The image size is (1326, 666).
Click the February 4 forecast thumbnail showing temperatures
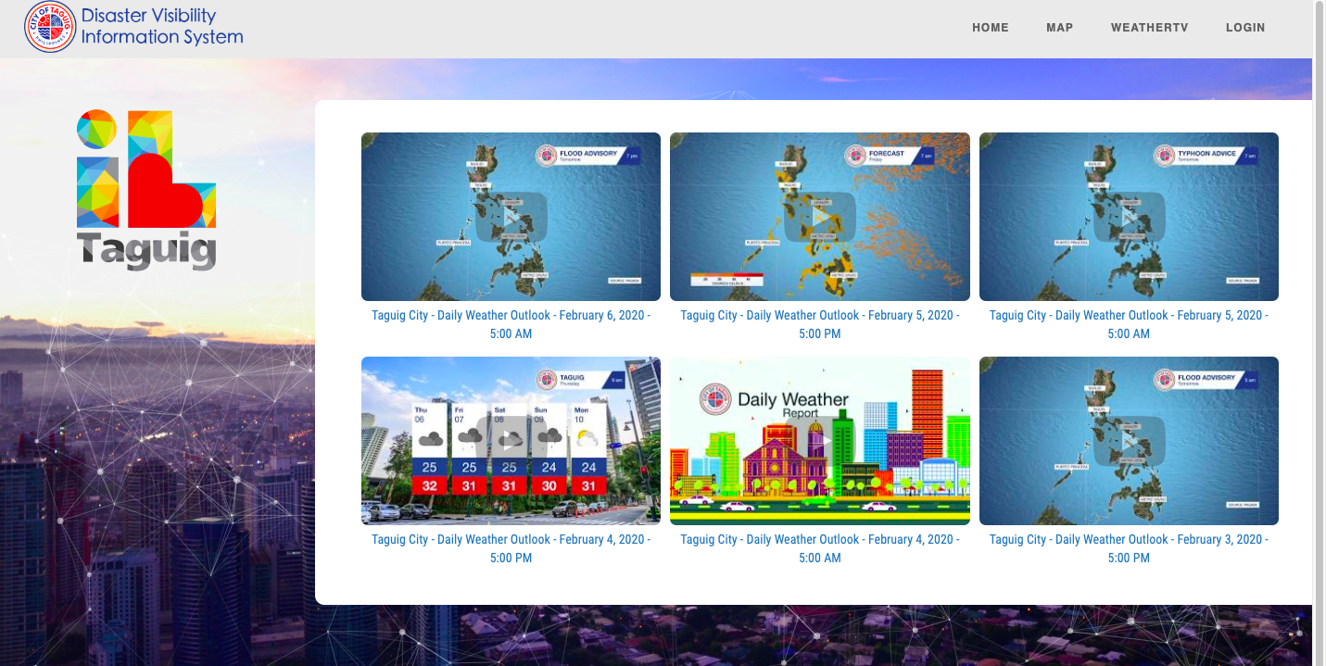pos(511,441)
